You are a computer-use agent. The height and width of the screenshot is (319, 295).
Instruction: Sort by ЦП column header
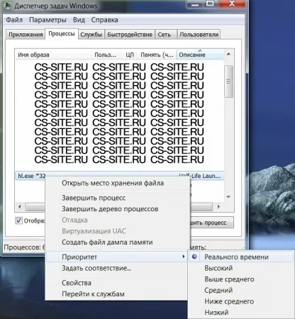130,55
